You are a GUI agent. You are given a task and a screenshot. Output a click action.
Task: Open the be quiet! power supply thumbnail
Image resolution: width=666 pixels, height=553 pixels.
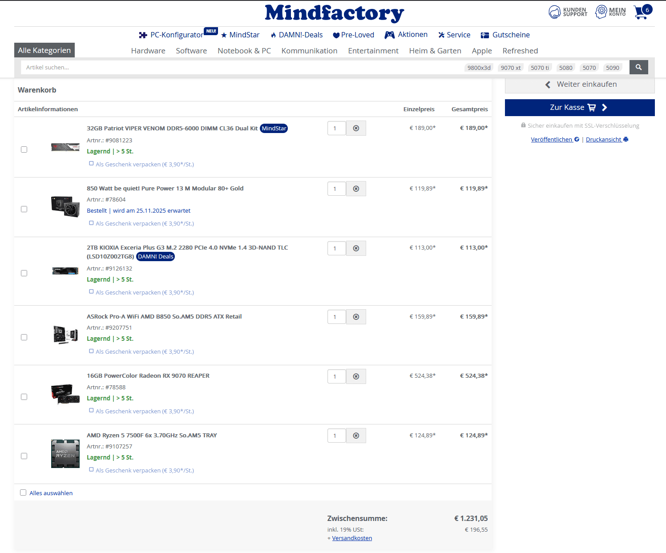pos(65,206)
